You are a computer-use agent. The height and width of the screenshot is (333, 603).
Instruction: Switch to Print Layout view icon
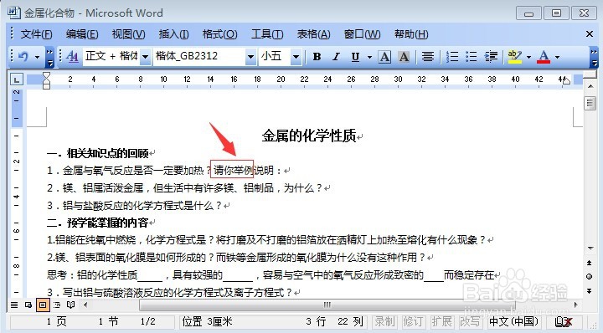(x=43, y=305)
